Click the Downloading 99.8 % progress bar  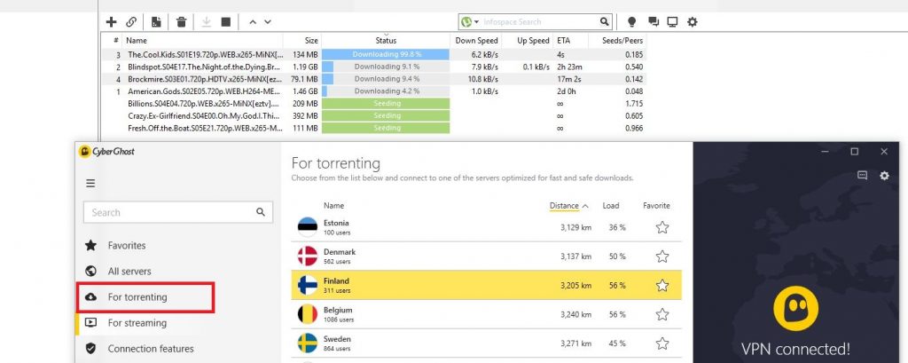[386, 54]
